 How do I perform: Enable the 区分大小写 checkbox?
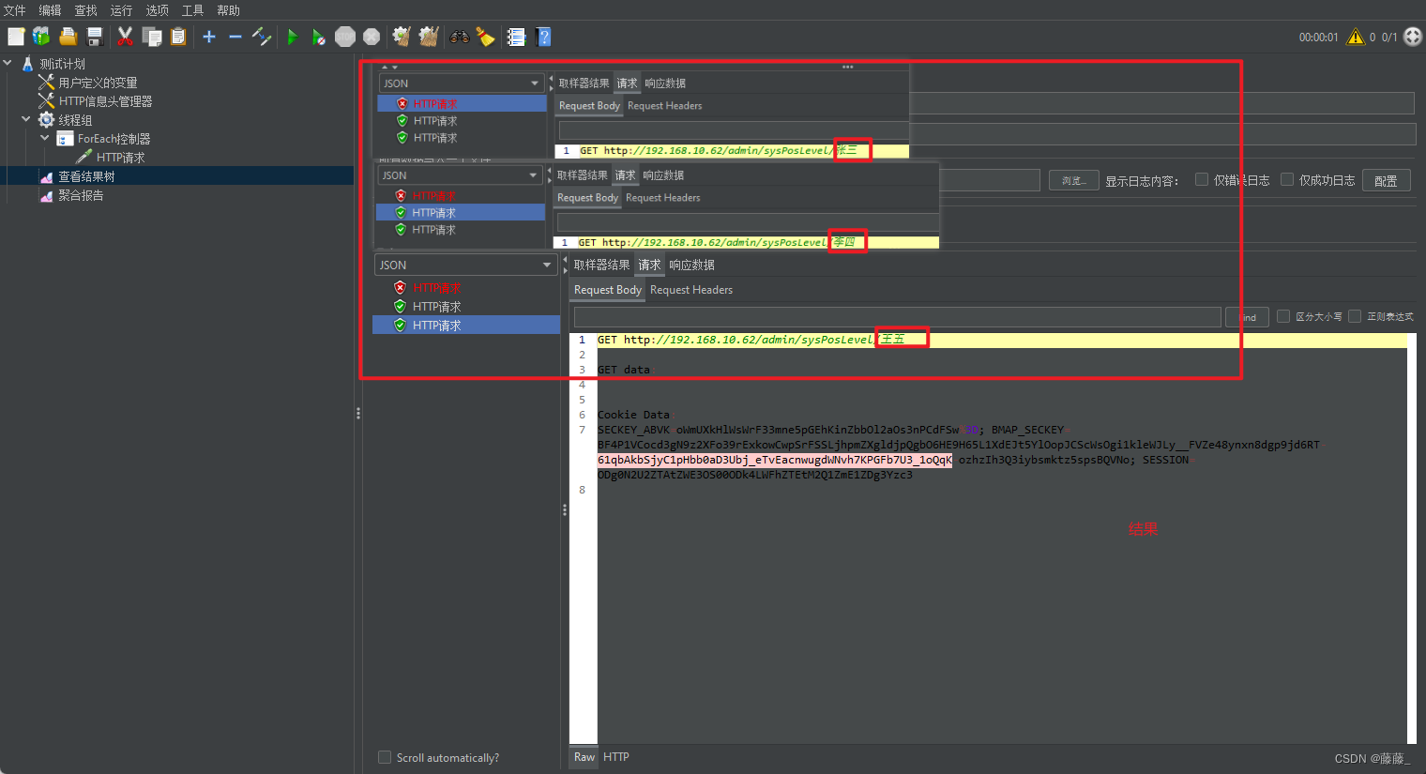[1283, 316]
